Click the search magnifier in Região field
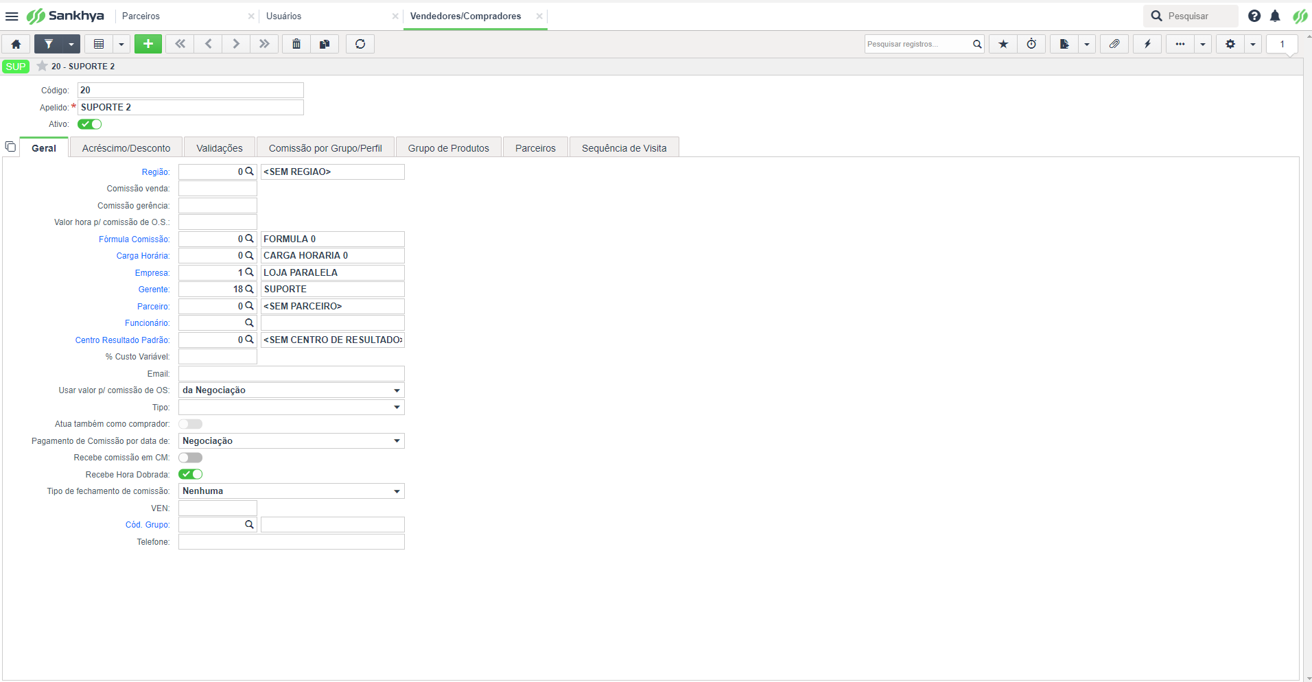 pos(250,172)
